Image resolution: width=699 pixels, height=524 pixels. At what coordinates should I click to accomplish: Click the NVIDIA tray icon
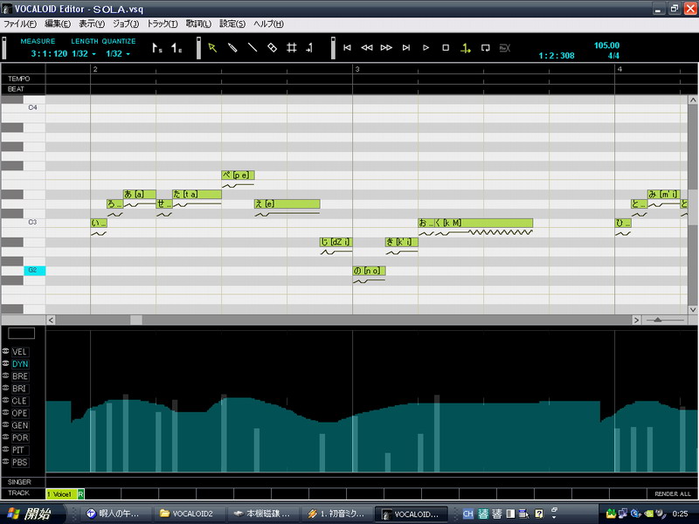648,514
